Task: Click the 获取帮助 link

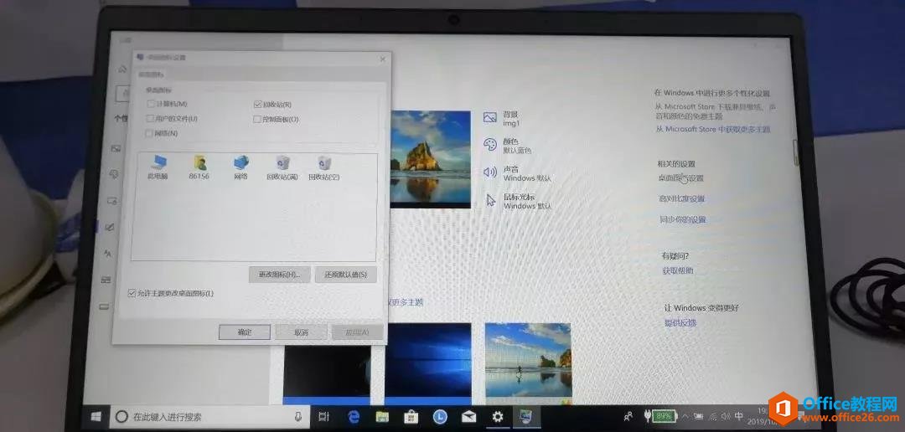Action: (x=678, y=270)
